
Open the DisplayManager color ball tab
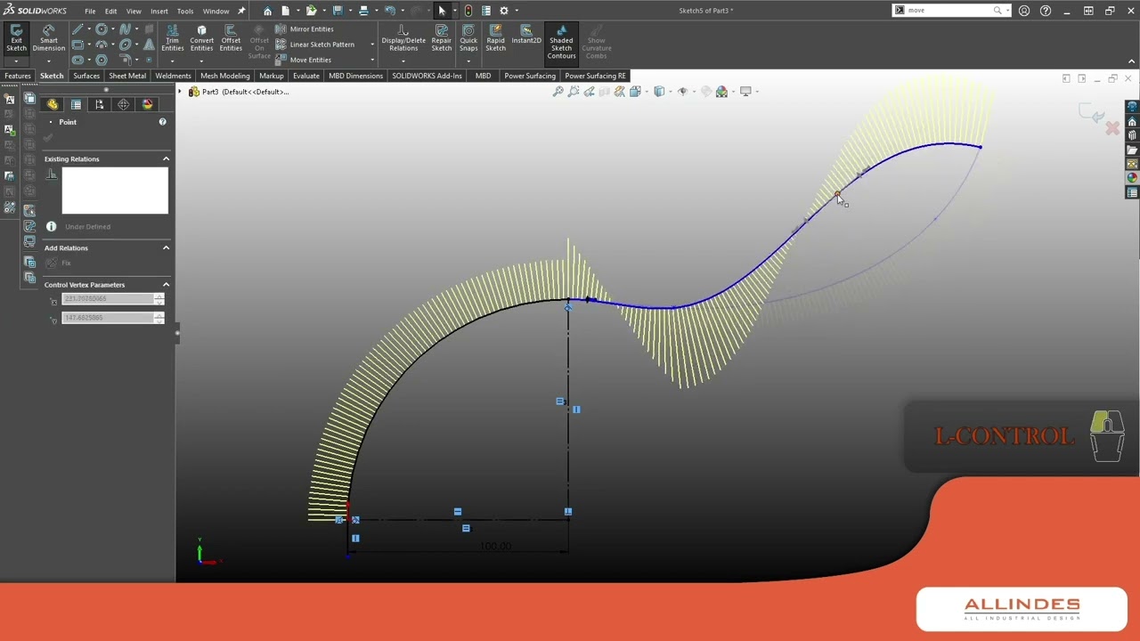click(147, 105)
